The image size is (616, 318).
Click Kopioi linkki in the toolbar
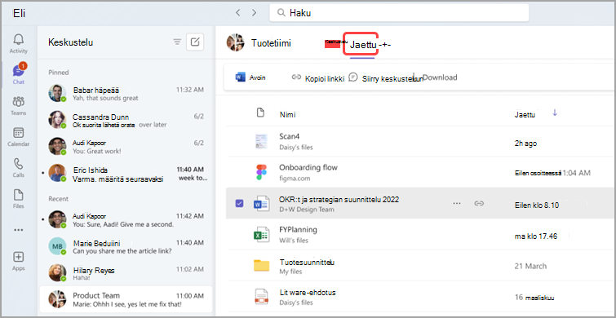click(318, 78)
